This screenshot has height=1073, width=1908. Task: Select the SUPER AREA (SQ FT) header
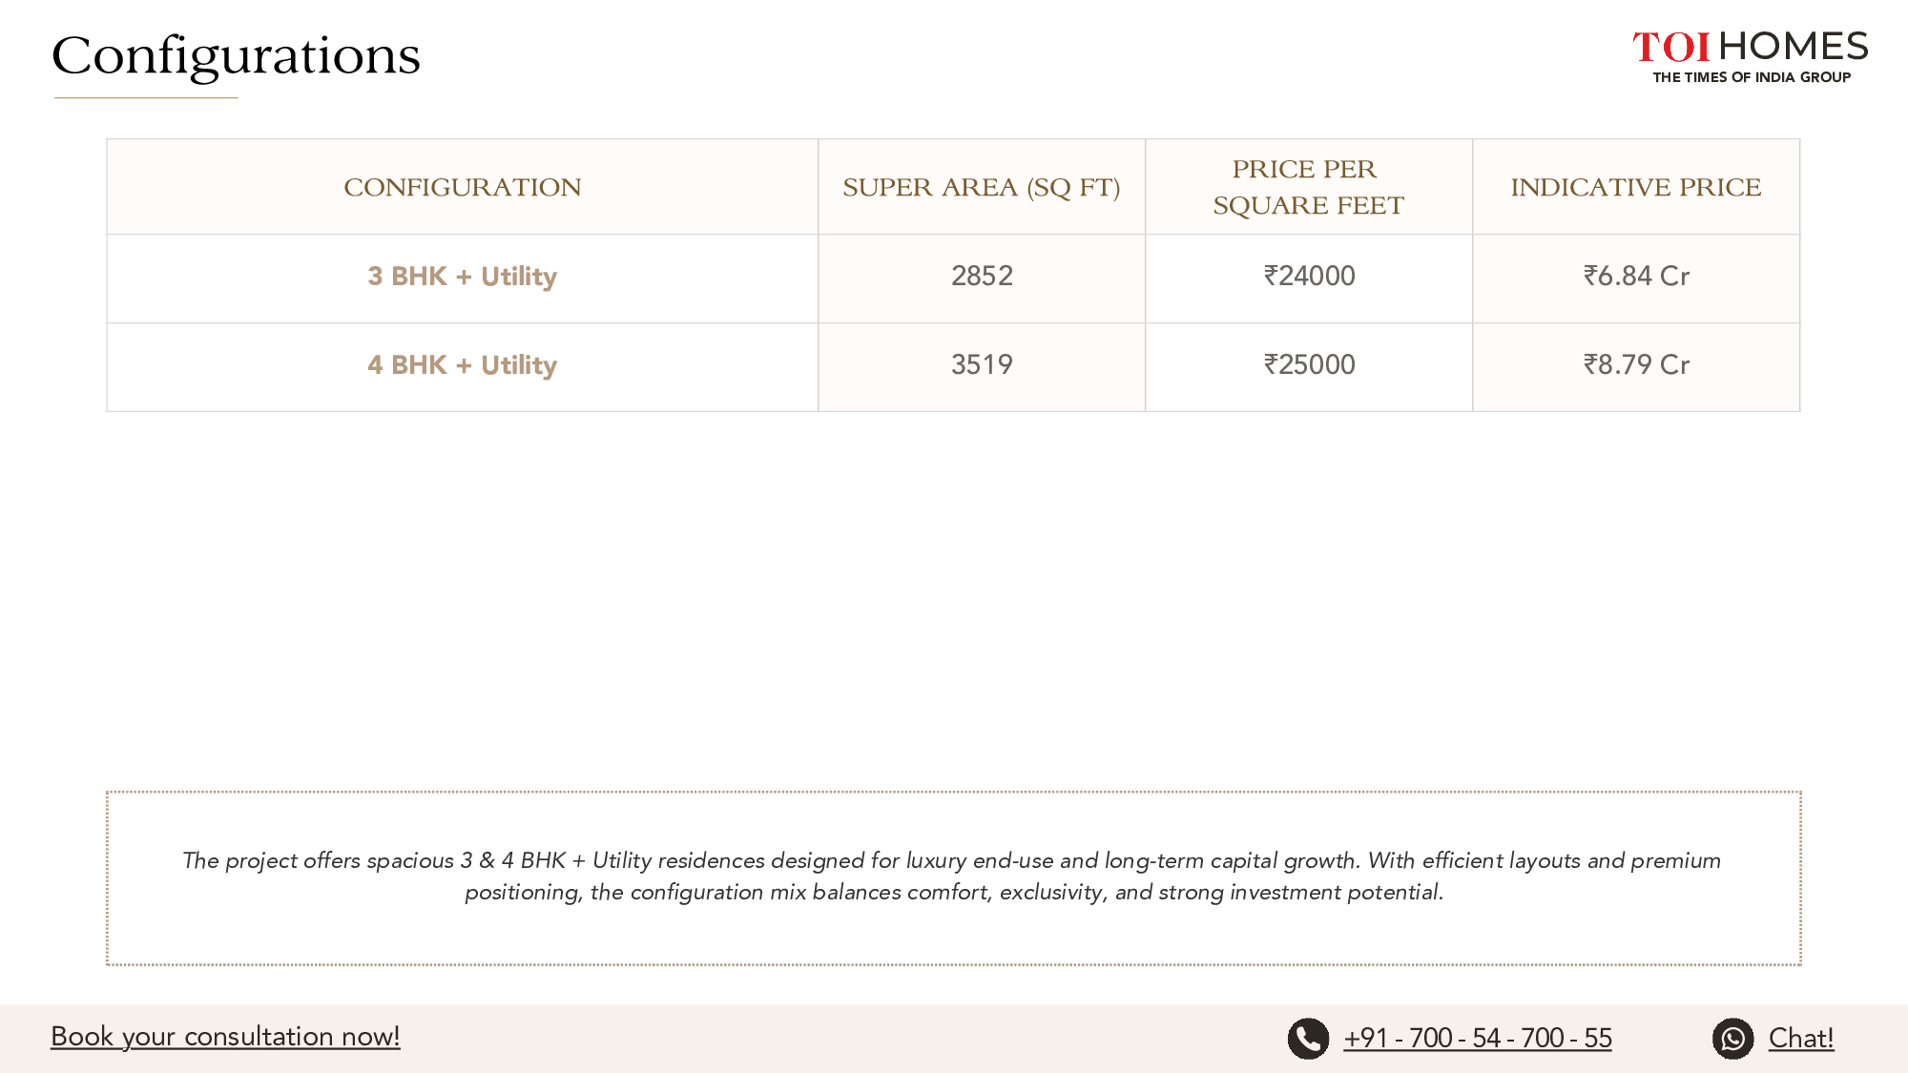point(981,187)
